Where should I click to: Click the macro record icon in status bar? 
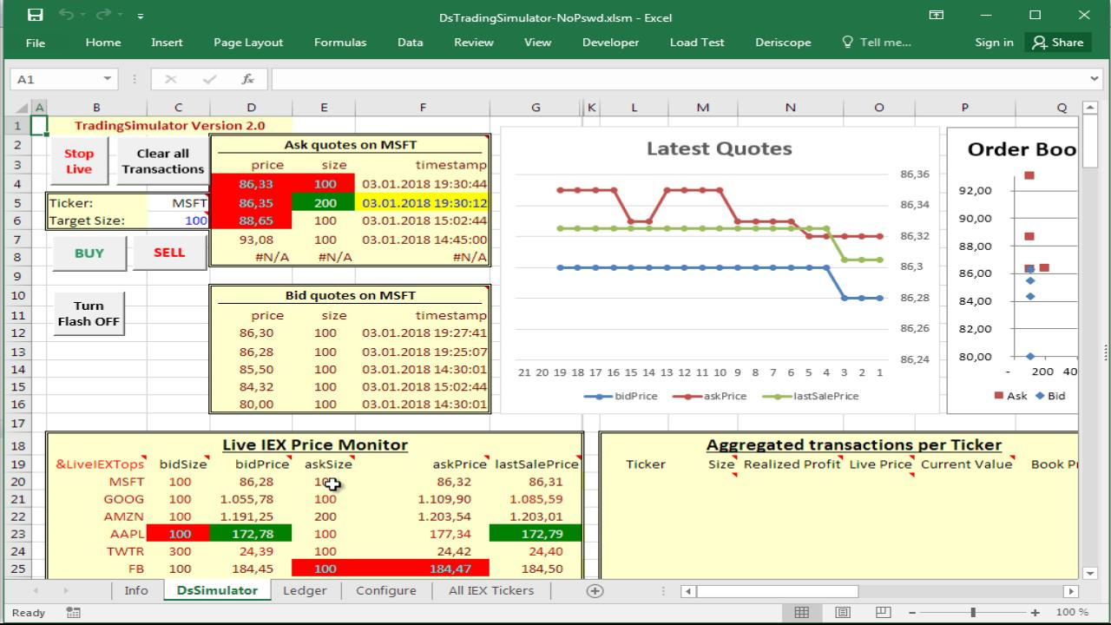[x=74, y=612]
